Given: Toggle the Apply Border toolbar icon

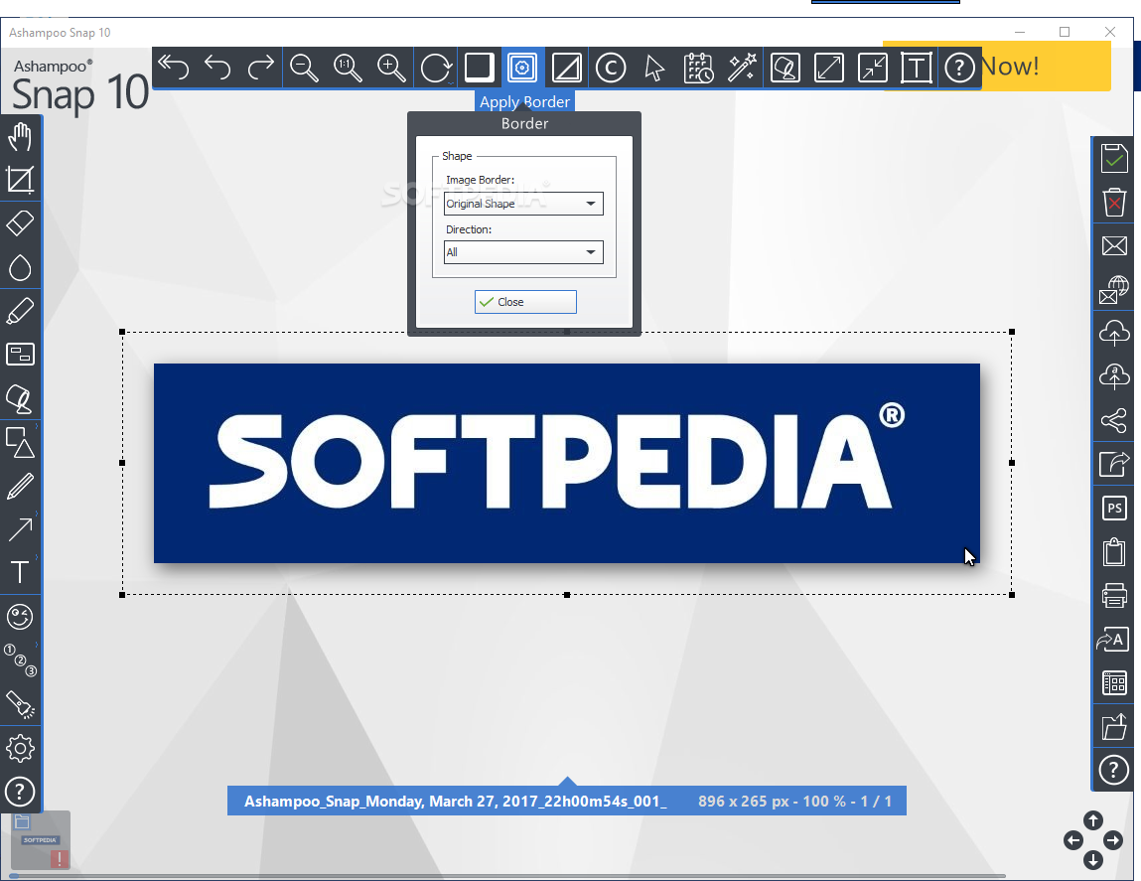Looking at the screenshot, I should coord(522,68).
